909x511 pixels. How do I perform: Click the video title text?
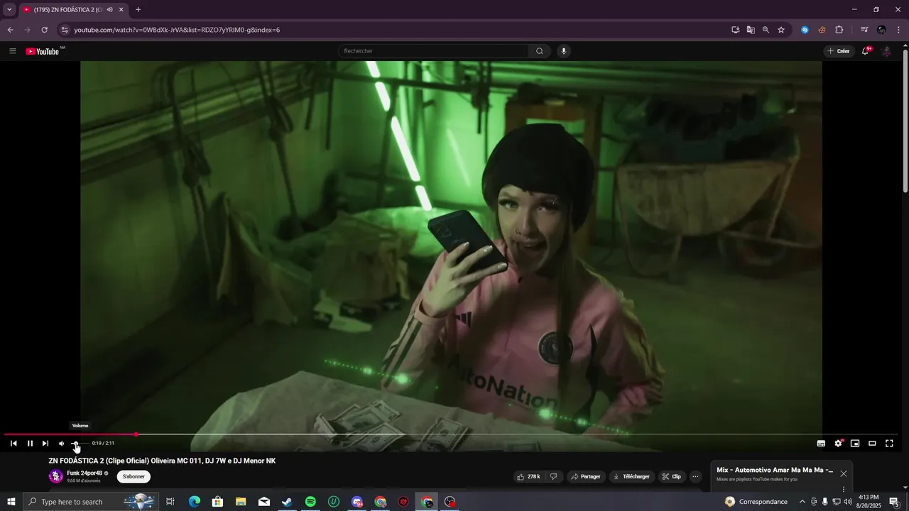coord(162,461)
